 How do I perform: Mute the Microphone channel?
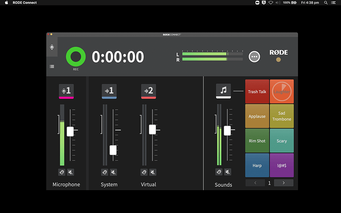pyautogui.click(x=71, y=172)
